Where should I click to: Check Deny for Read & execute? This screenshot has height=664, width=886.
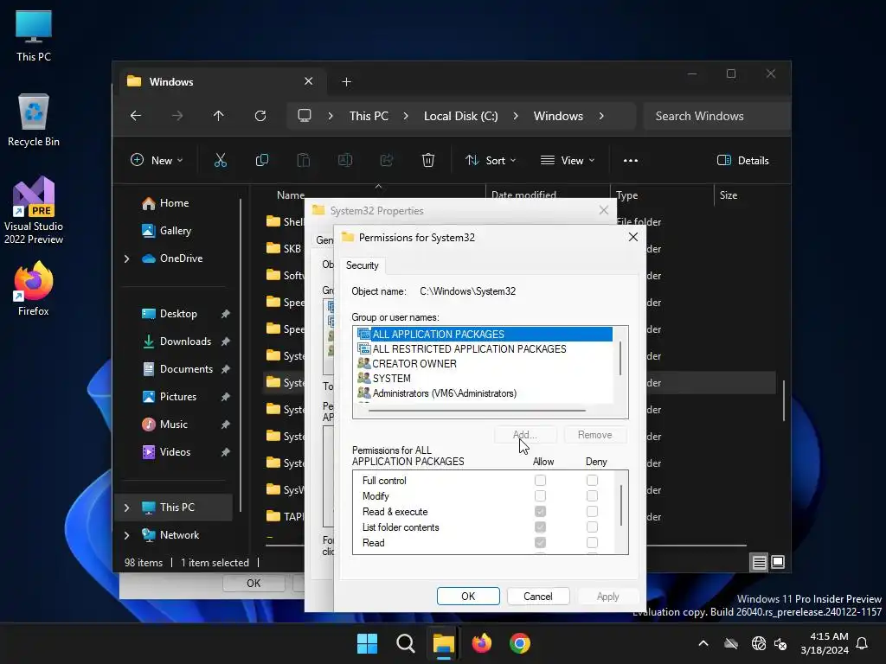pyautogui.click(x=592, y=512)
